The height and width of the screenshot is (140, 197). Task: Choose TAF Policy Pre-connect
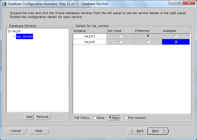click(x=135, y=118)
